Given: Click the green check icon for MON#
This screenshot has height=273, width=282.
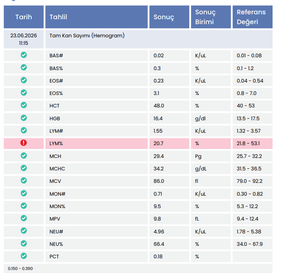Looking at the screenshot, I should (24, 193).
